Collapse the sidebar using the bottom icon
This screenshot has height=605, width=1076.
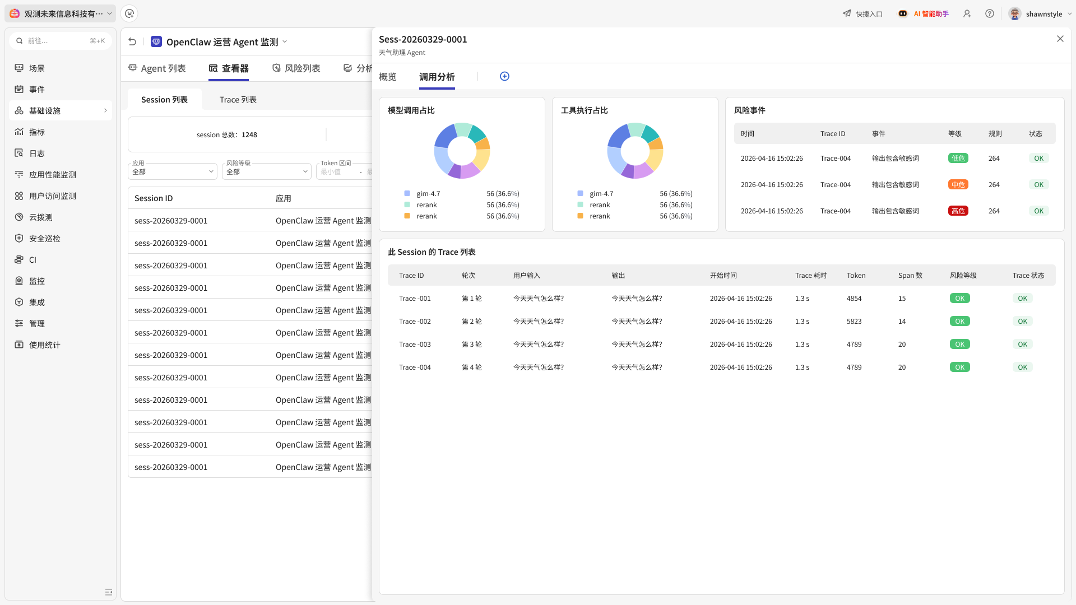point(109,592)
